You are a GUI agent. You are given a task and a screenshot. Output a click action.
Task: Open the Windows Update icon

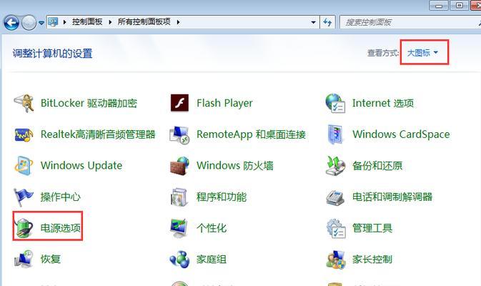[24, 166]
